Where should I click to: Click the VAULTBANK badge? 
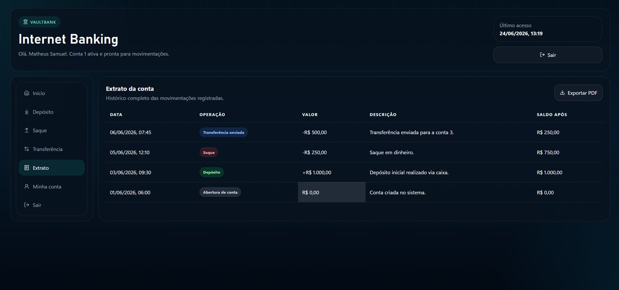click(x=40, y=22)
